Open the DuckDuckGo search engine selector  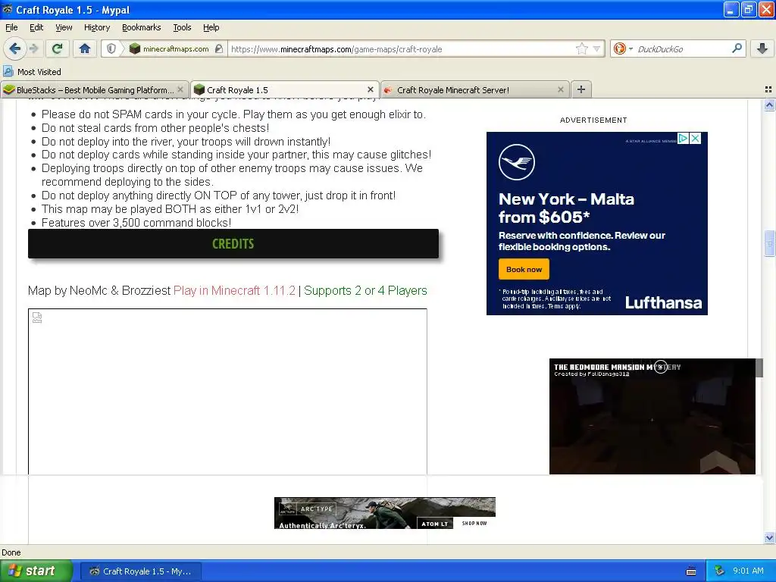(623, 48)
